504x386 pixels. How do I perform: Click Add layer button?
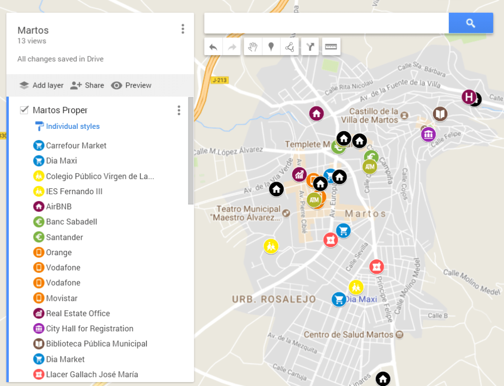click(x=41, y=86)
